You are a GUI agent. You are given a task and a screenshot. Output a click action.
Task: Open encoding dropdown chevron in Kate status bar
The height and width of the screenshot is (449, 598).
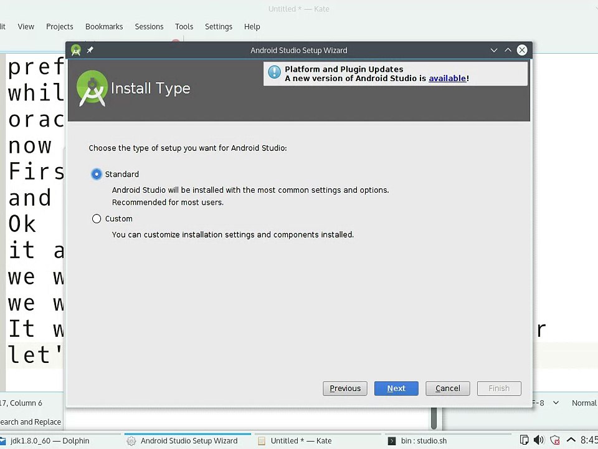[556, 403]
